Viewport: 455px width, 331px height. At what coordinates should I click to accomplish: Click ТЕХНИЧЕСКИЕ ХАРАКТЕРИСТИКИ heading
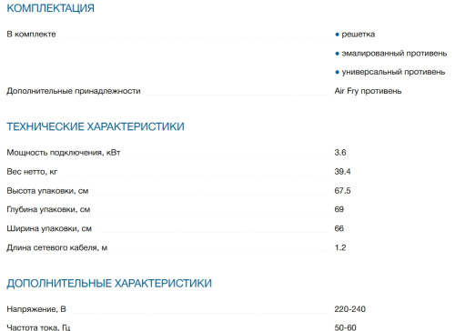pyautogui.click(x=96, y=126)
